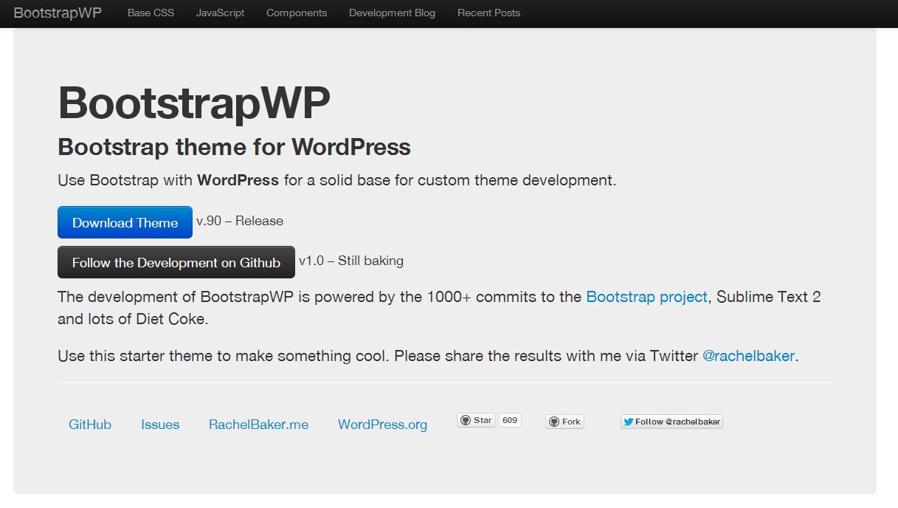898x508 pixels.
Task: Open the Base CSS menu item
Action: (x=151, y=13)
